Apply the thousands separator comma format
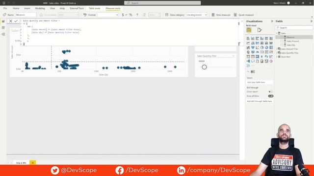Screen dimensions: 314x176 tap(137, 15)
